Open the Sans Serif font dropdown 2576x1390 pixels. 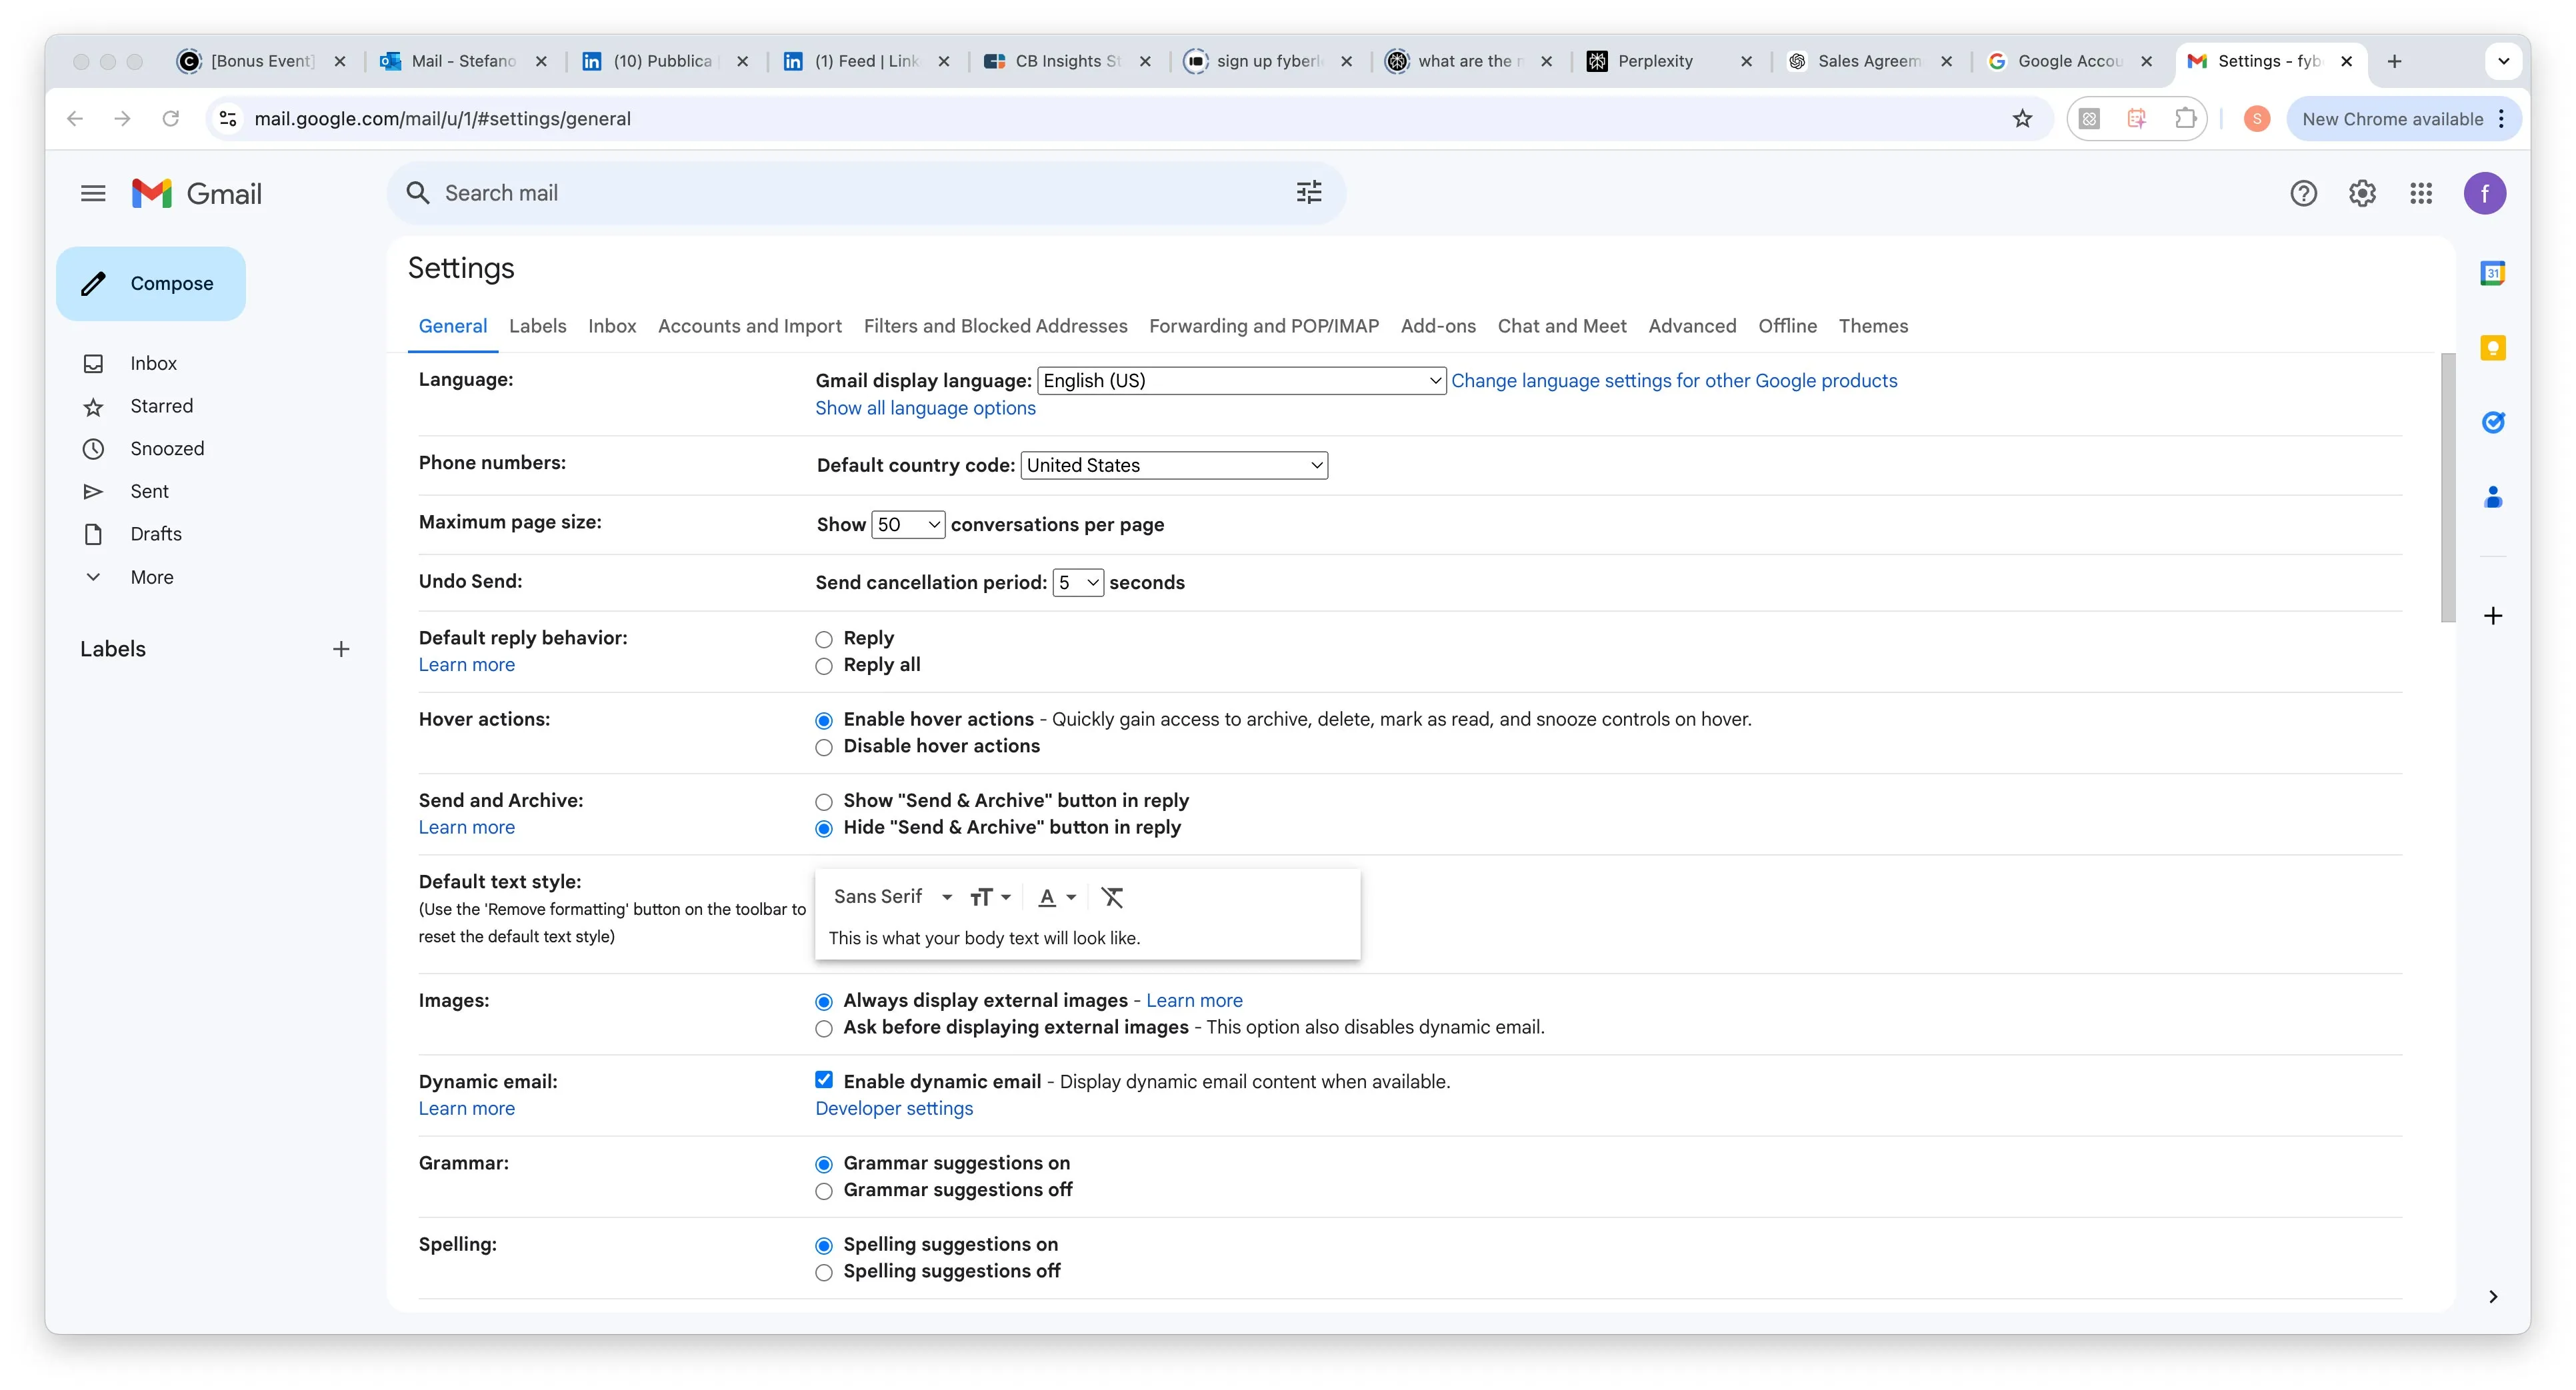(x=892, y=898)
